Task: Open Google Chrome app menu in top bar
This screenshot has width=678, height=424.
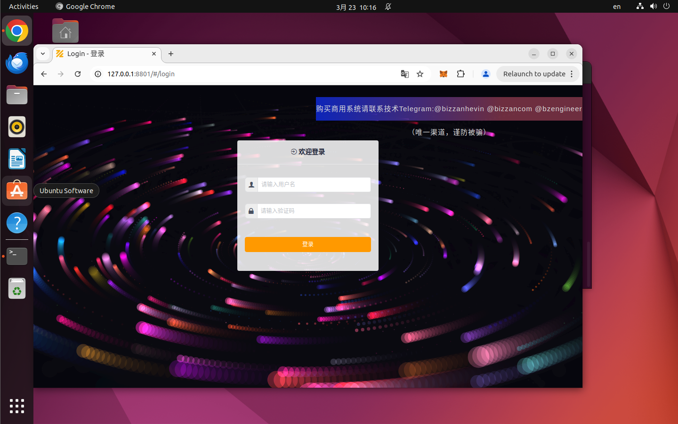Action: pyautogui.click(x=85, y=7)
